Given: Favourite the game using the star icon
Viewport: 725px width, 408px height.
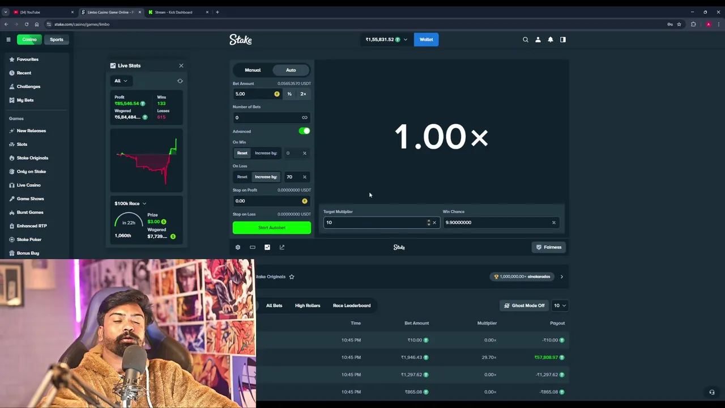Looking at the screenshot, I should coord(292,277).
